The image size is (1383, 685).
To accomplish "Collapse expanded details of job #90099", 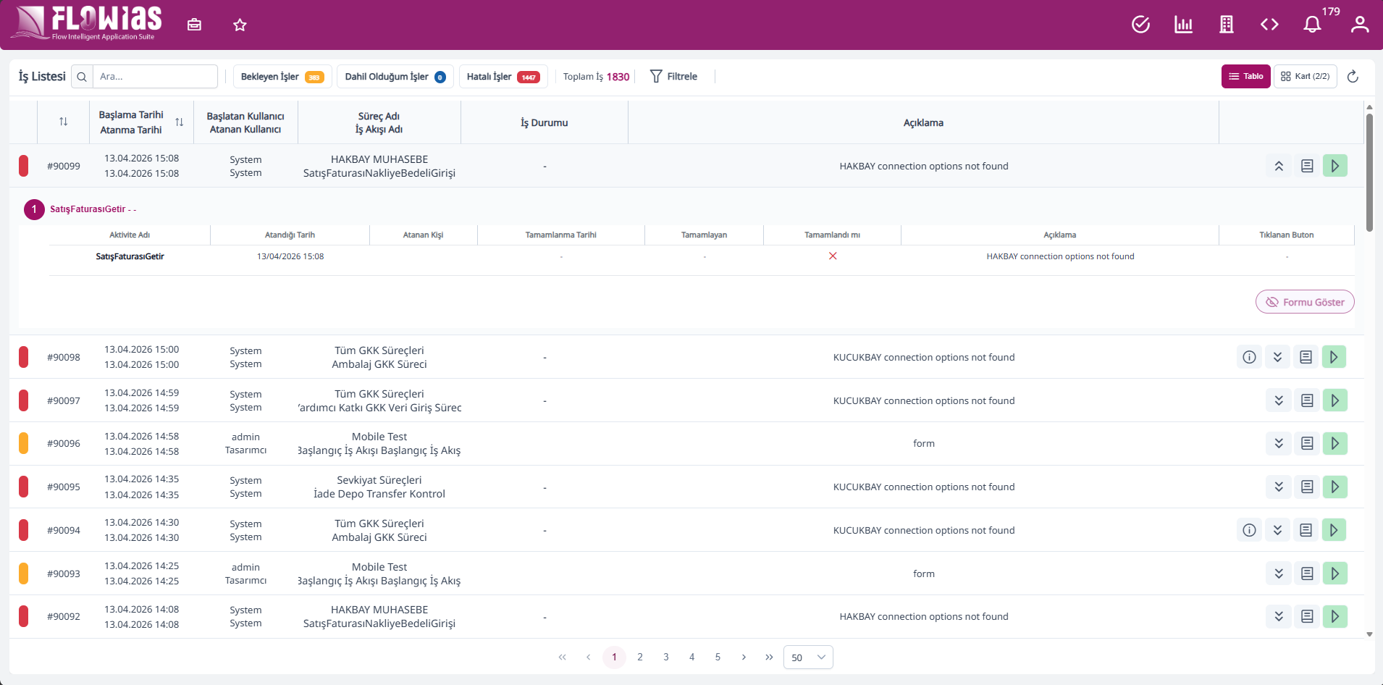I will click(1279, 166).
